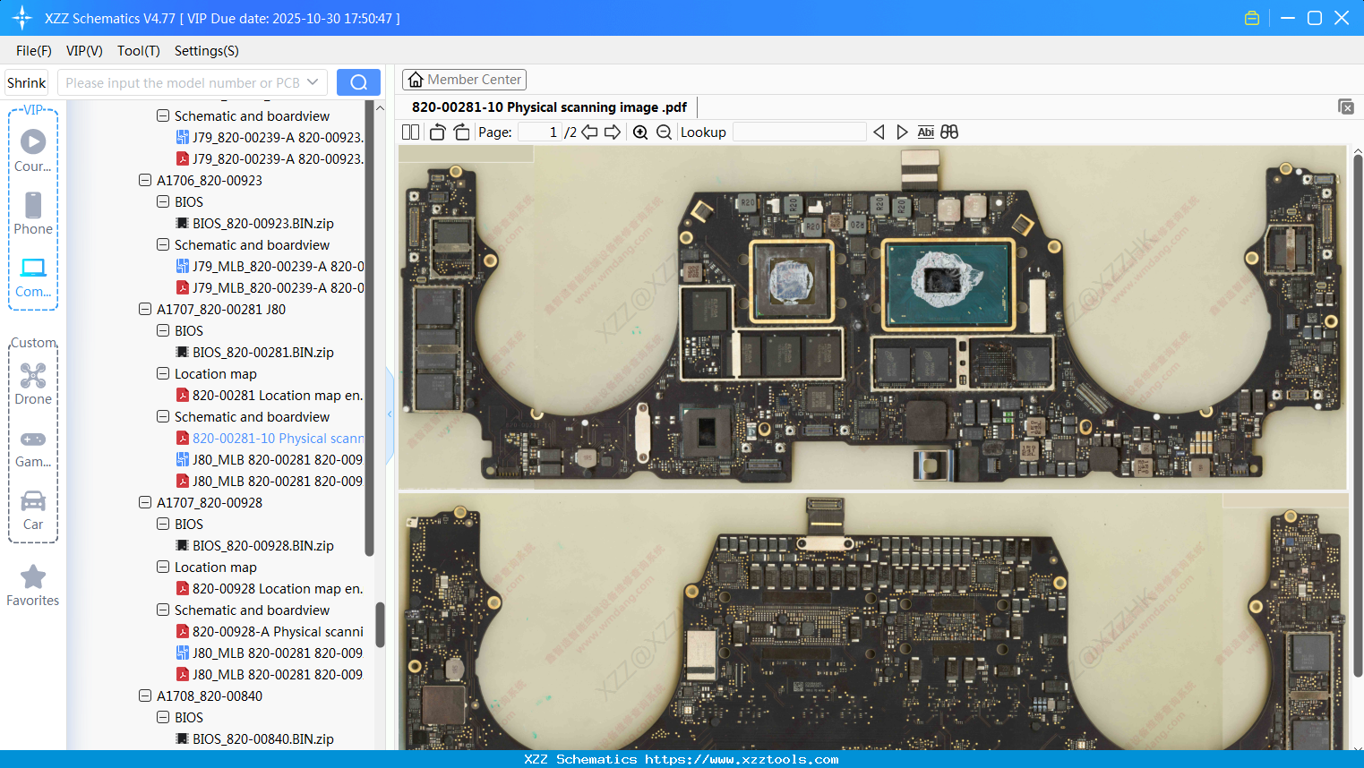Open the model number dropdown arrow
Viewport: 1364px width, 768px height.
[313, 82]
